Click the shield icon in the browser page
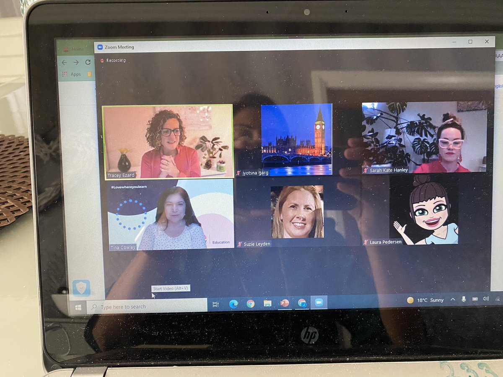This screenshot has height=377, width=503. click(81, 288)
